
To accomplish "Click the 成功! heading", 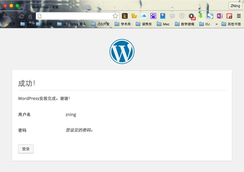I will (27, 83).
